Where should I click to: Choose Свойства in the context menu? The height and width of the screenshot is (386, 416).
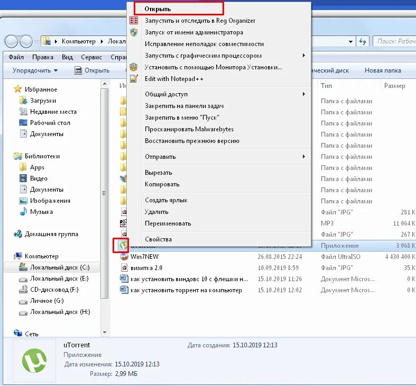point(158,239)
